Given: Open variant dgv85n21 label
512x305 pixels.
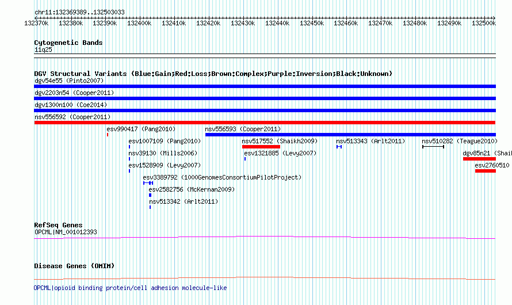Looking at the screenshot, I should coord(487,153).
